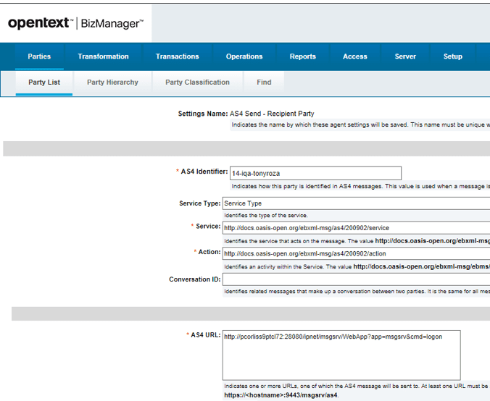Open the Parties main tab

(x=39, y=56)
